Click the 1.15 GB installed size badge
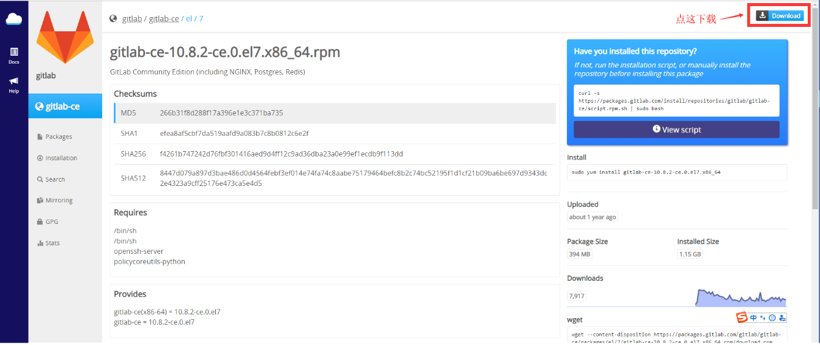820x345 pixels. coord(690,254)
